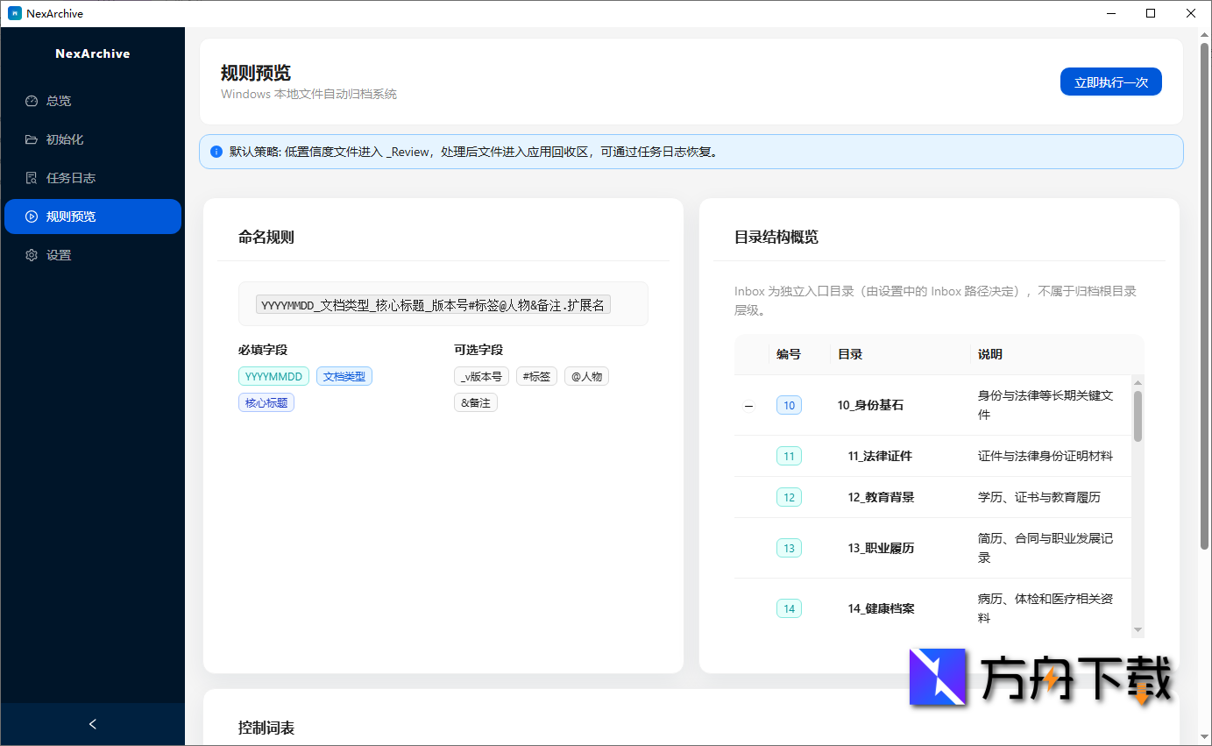The image size is (1212, 746).
Task: Click the number badge 11 beside 法律证件
Action: pos(789,455)
